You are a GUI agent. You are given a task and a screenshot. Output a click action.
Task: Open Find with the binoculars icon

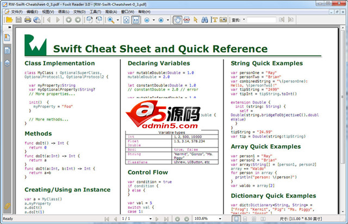(x=204, y=20)
